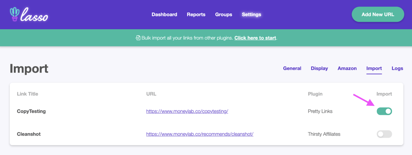
Task: Click the 'Link Title' column header
Action: click(x=27, y=94)
